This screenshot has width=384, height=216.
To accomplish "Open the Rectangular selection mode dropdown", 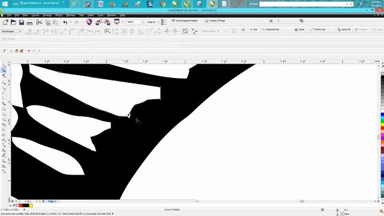I will point(11,31).
